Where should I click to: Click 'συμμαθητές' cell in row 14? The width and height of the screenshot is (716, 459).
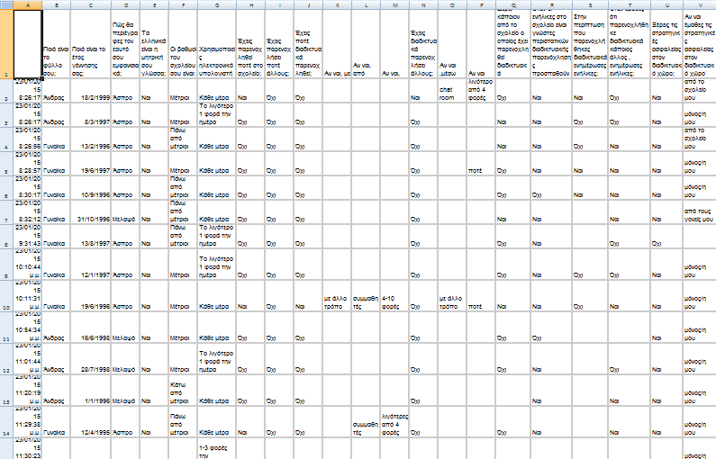366,421
